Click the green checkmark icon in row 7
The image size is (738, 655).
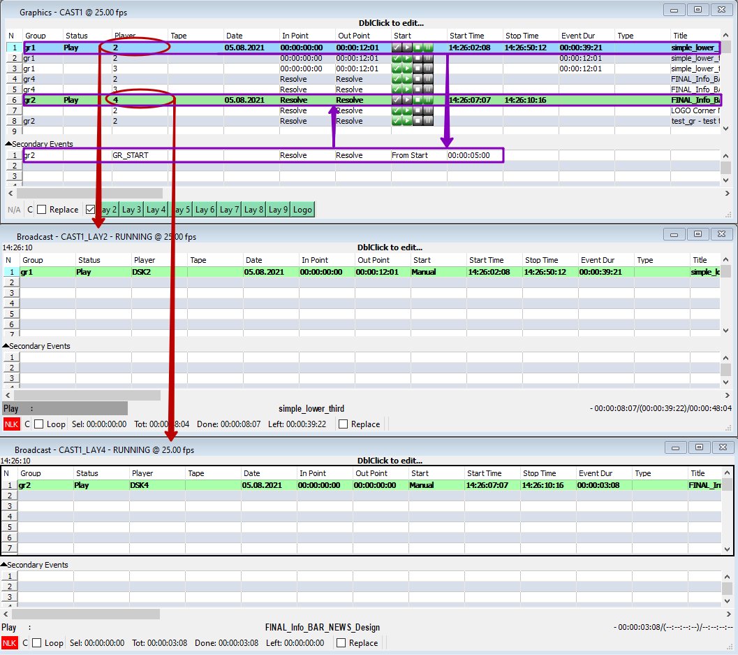point(397,110)
